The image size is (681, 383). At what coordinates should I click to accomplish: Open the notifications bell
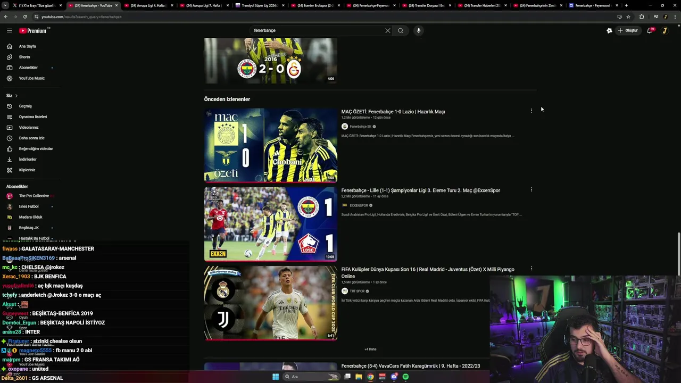[650, 30]
